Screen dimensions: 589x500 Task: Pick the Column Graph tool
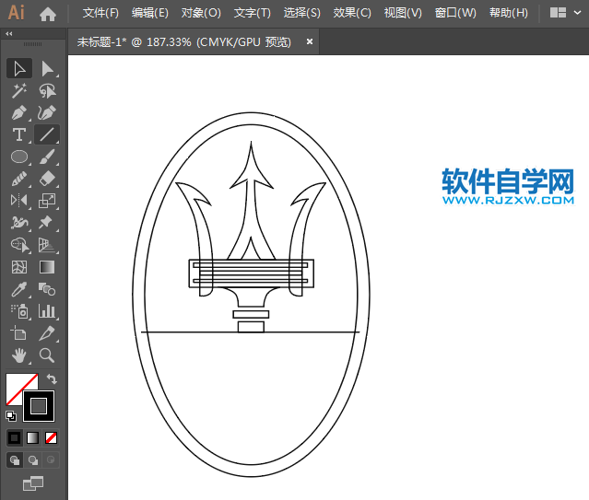(47, 311)
